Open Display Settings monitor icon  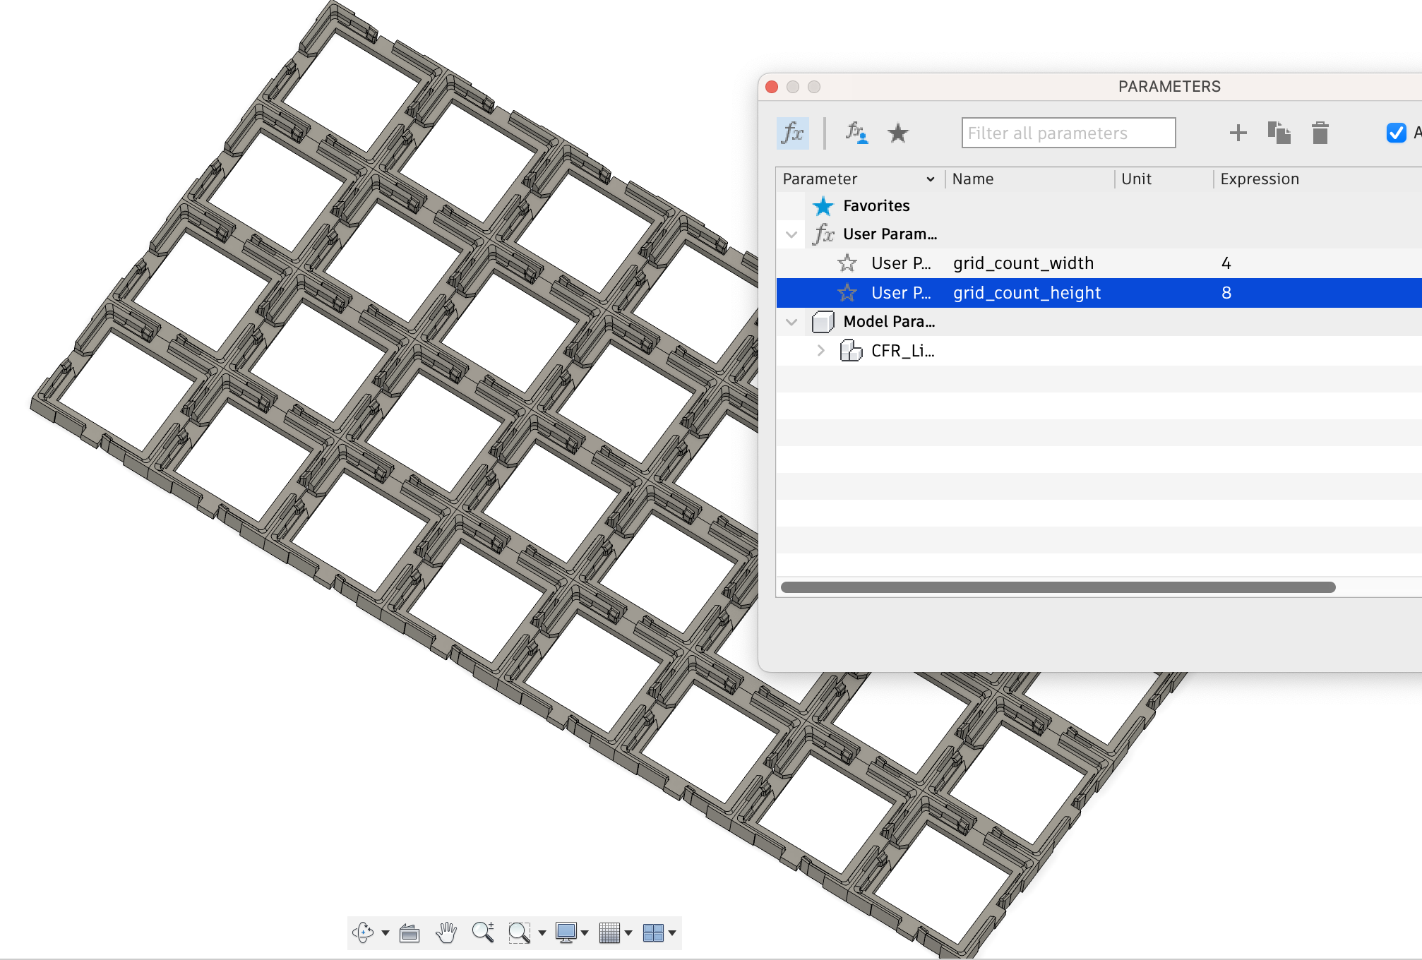click(566, 932)
